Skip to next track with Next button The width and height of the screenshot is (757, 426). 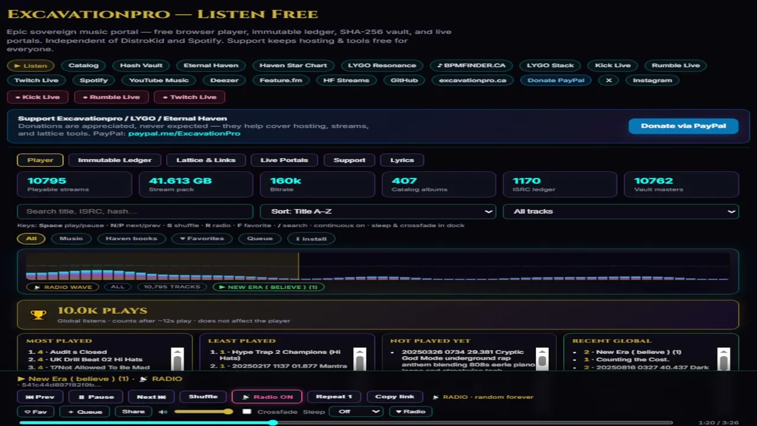(x=151, y=397)
